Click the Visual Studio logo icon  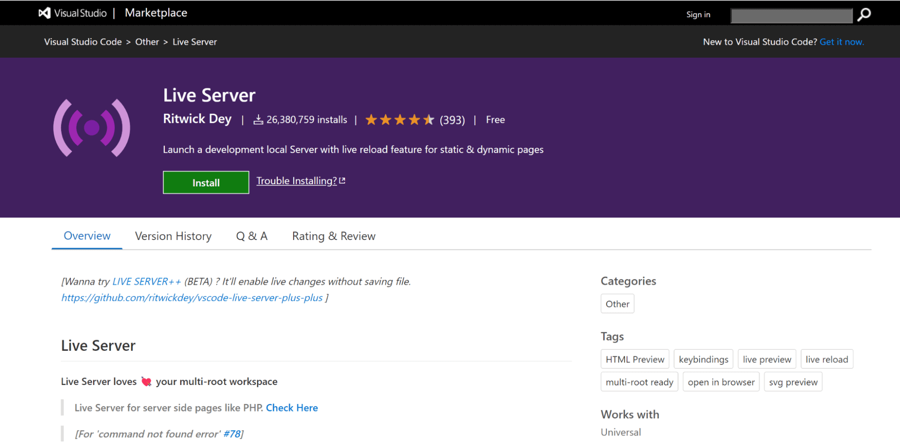(x=44, y=13)
